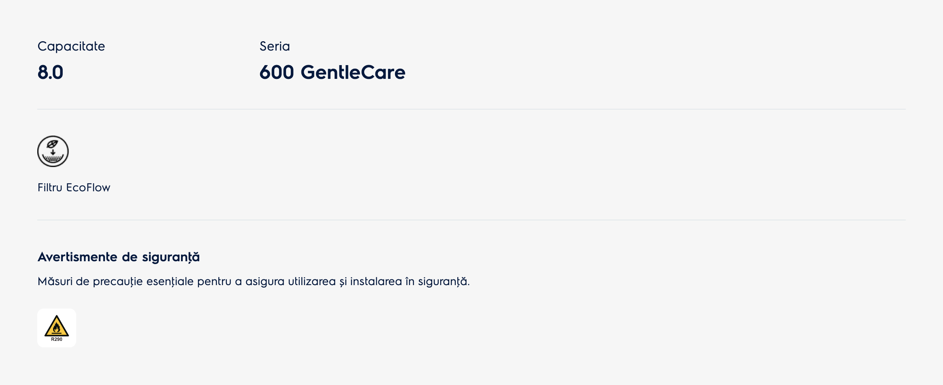The image size is (943, 385).
Task: Click the word Filtru in the filter label
Action: 50,188
